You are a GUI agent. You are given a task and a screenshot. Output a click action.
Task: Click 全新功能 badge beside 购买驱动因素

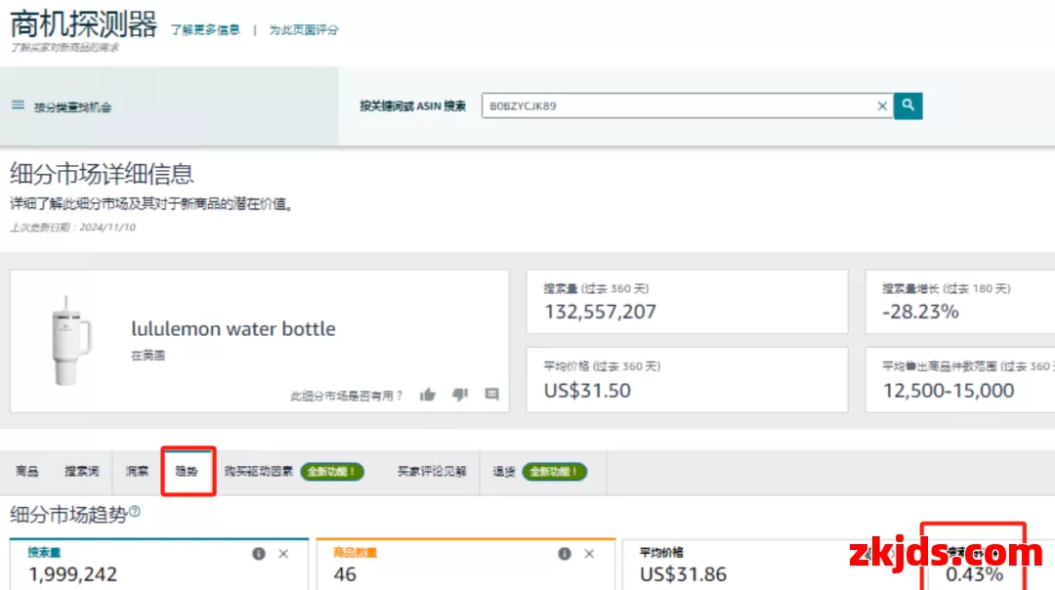coord(332,472)
